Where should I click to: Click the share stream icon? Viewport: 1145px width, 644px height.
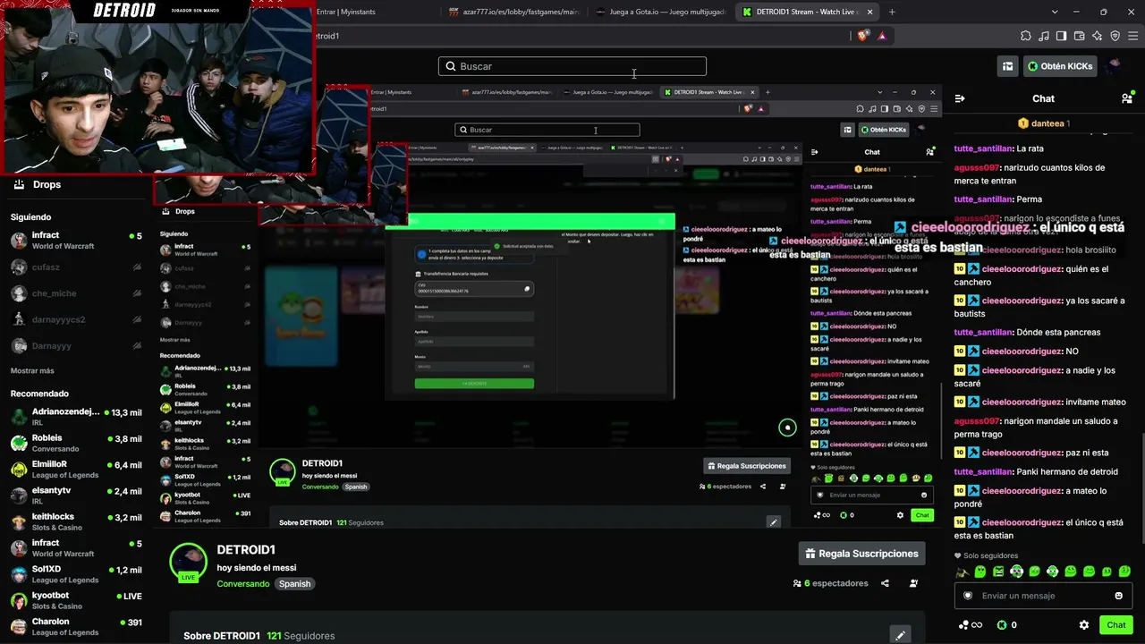(x=885, y=583)
